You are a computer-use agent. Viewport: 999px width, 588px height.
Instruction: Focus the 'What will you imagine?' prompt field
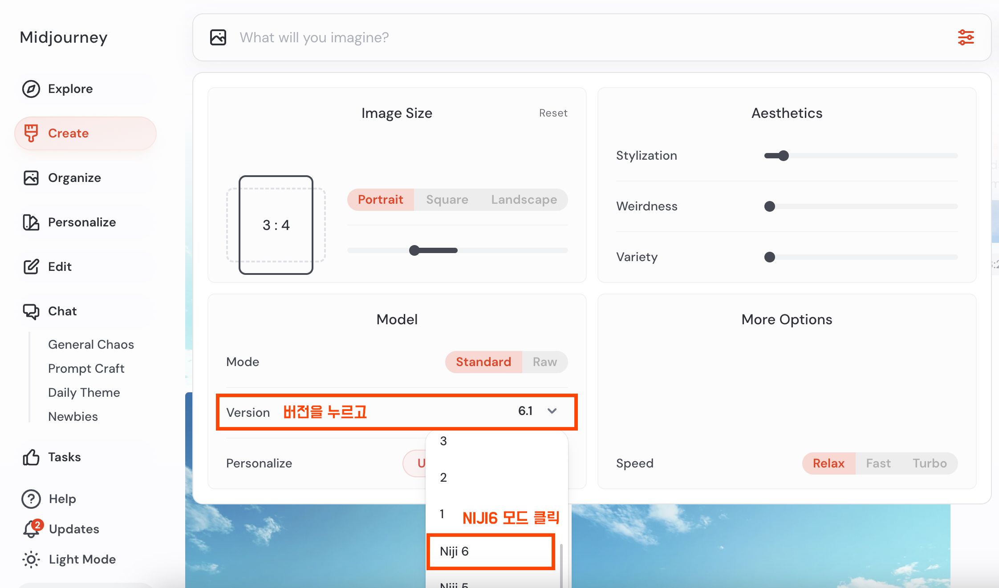(x=579, y=37)
